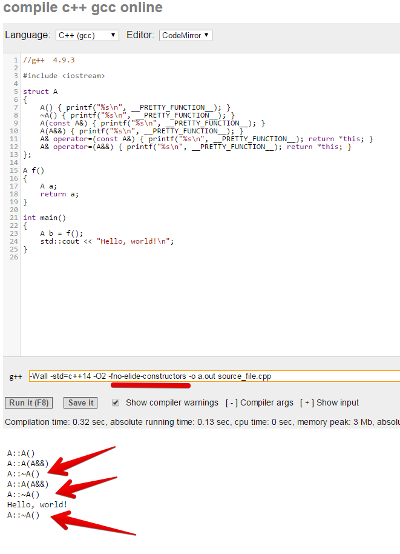The image size is (400, 554).
Task: Click the first A::A() output line
Action: pos(21,453)
